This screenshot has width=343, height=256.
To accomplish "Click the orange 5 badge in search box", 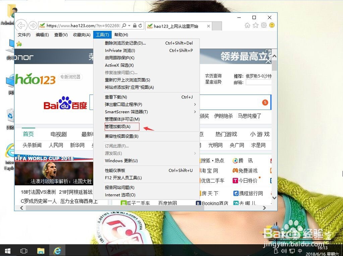I will click(x=265, y=102).
